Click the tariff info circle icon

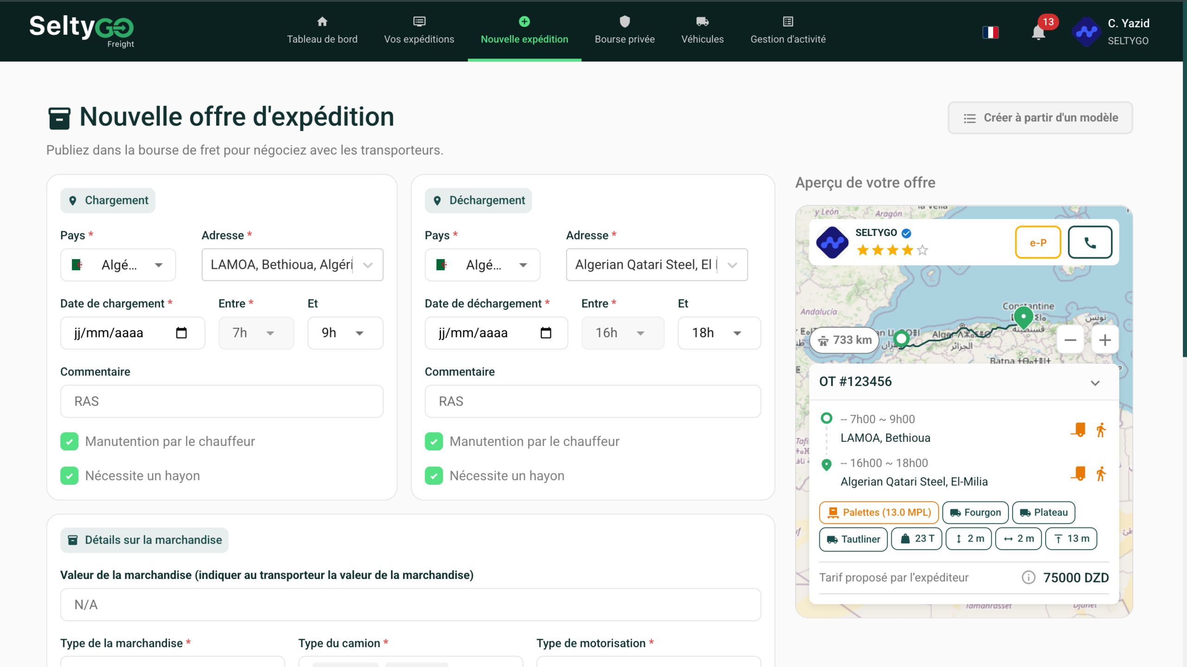pyautogui.click(x=1028, y=578)
